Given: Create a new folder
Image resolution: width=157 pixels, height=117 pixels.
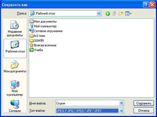Looking at the screenshot, I should coord(121,14).
